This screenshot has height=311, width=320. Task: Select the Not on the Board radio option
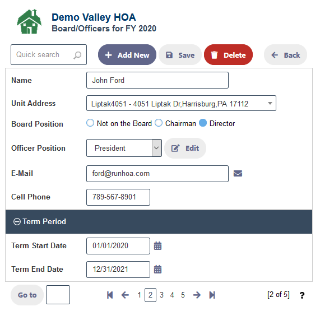pos(90,123)
